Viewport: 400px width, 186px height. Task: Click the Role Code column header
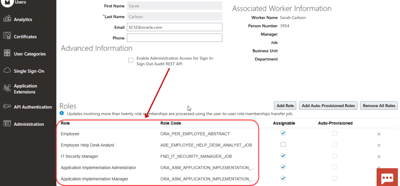[x=171, y=123]
